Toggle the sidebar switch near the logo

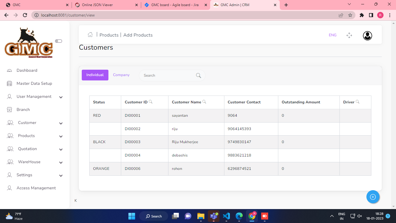tap(59, 41)
